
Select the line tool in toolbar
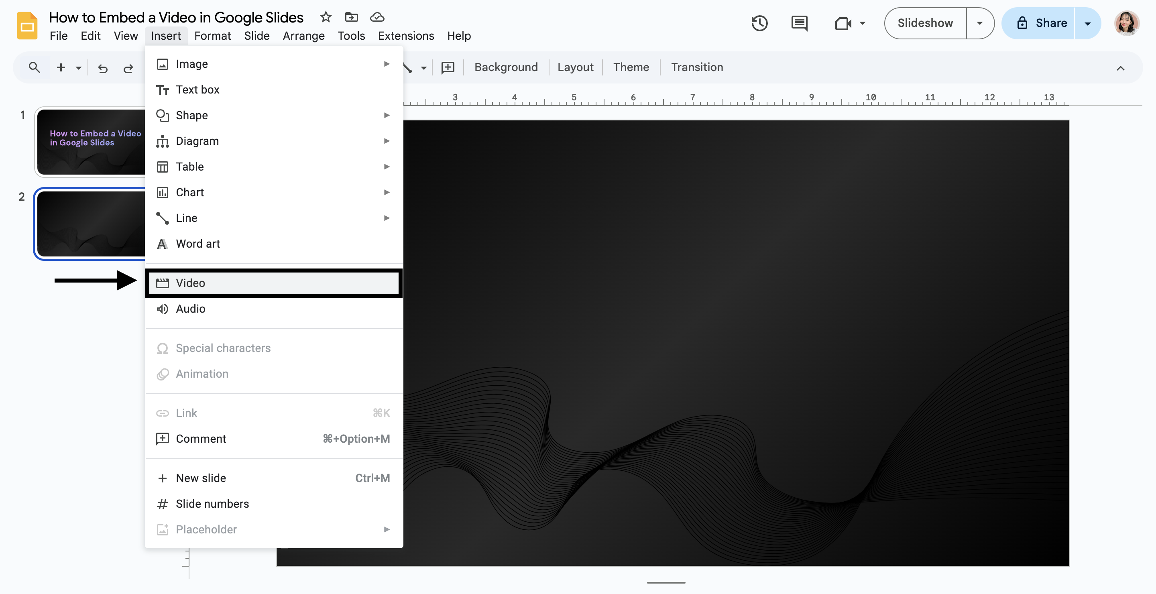point(408,68)
